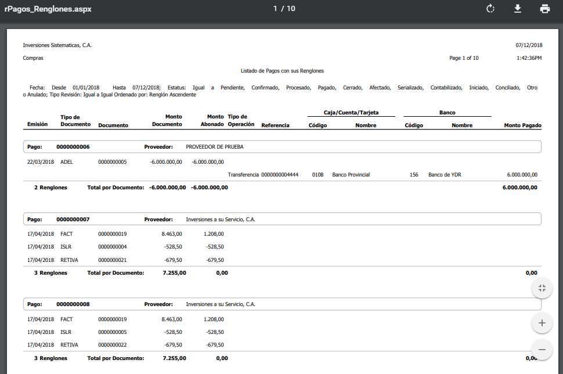Select the Pago 0000000008 number

click(x=73, y=304)
